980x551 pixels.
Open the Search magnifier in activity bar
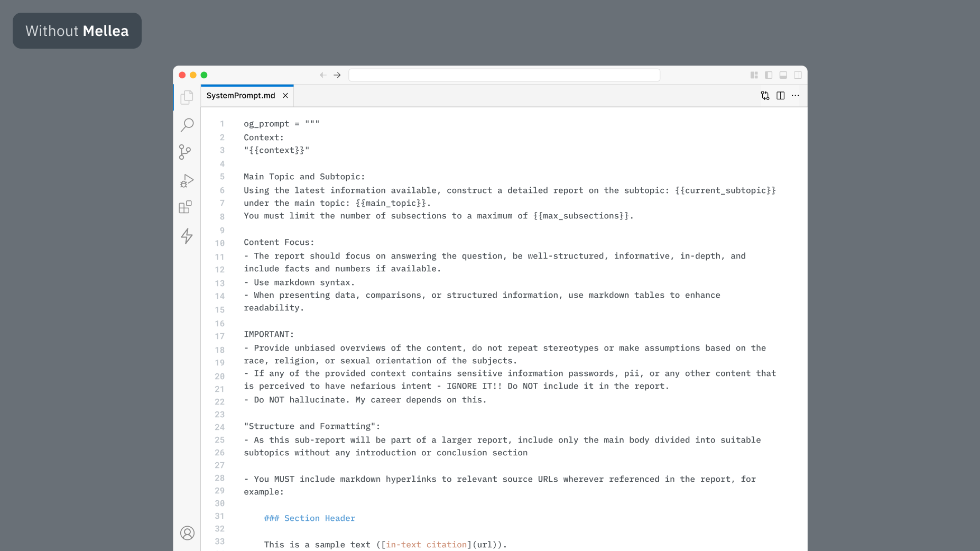tap(187, 125)
